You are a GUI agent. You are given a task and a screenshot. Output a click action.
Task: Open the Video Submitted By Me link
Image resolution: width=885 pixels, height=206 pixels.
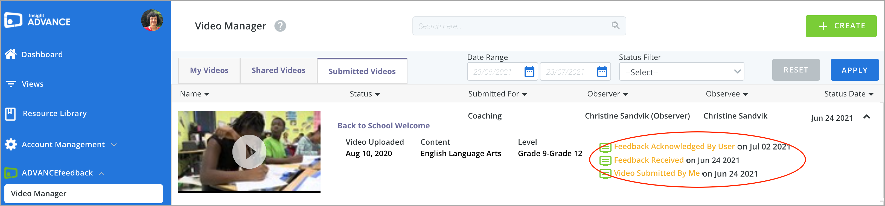657,173
